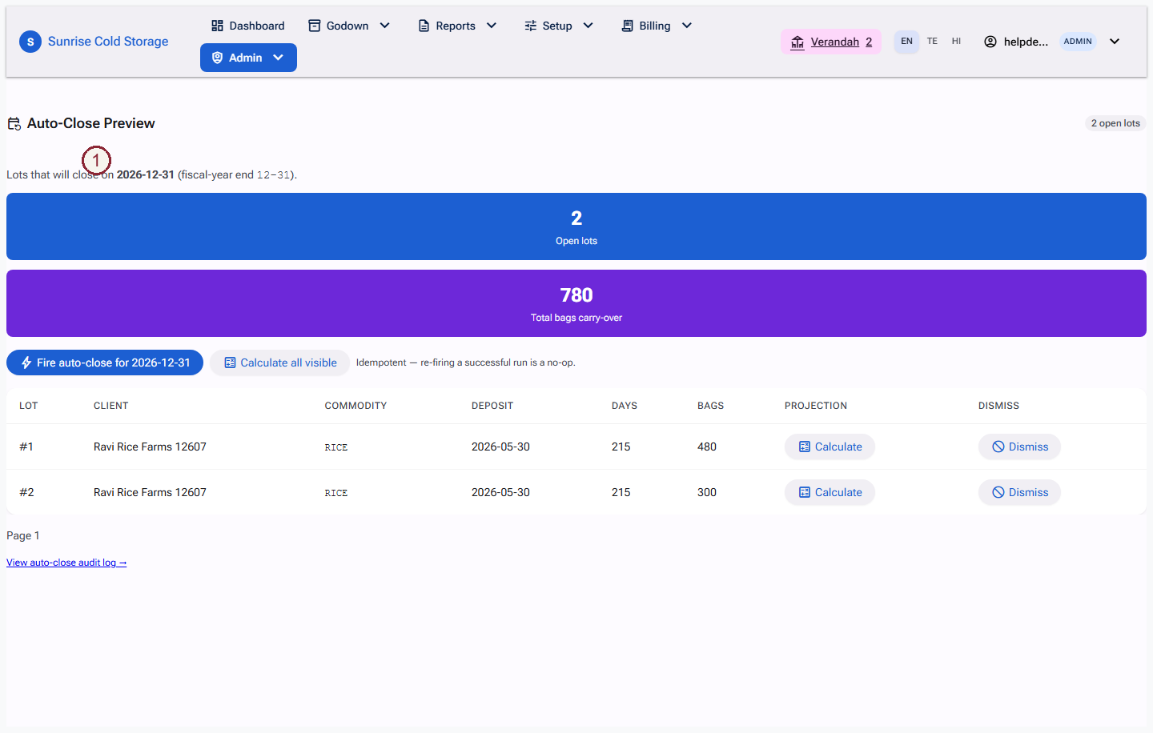The height and width of the screenshot is (733, 1153).
Task: Open View auto-close audit log link
Action: pyautogui.click(x=66, y=563)
